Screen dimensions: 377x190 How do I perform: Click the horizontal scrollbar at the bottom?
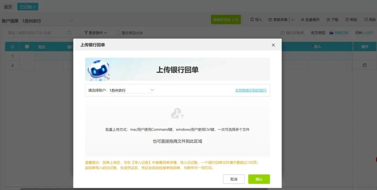point(144,189)
